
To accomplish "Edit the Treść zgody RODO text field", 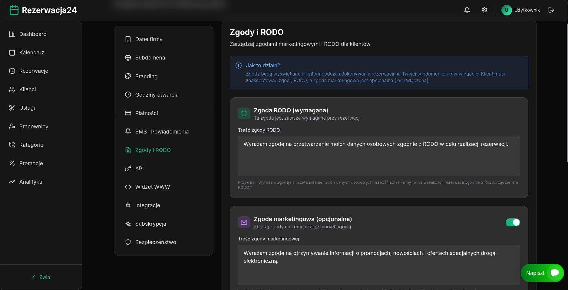I will coord(378,156).
